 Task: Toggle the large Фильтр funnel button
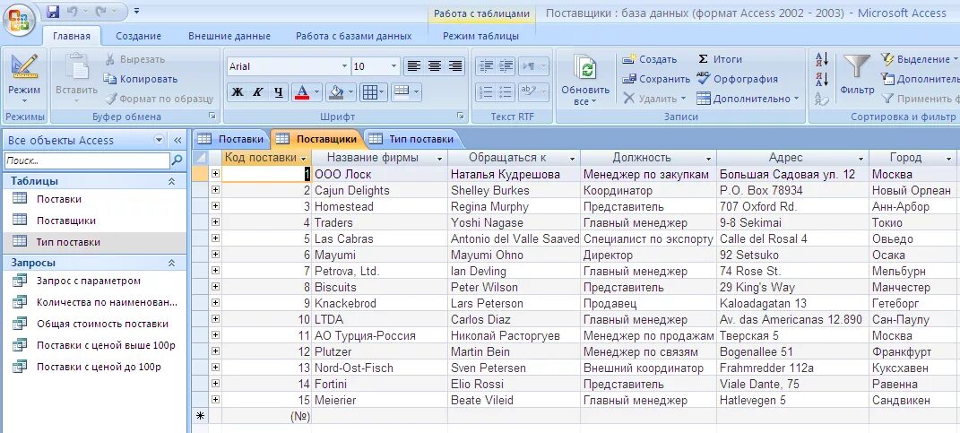tap(857, 74)
